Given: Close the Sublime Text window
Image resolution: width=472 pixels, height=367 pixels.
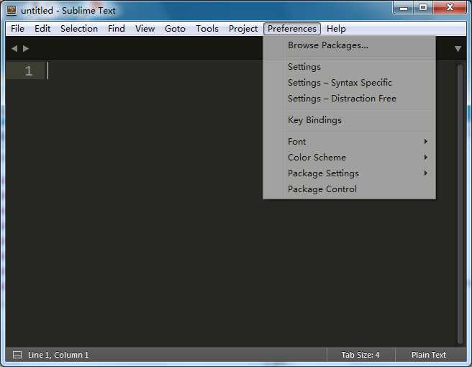Looking at the screenshot, I should coord(450,8).
